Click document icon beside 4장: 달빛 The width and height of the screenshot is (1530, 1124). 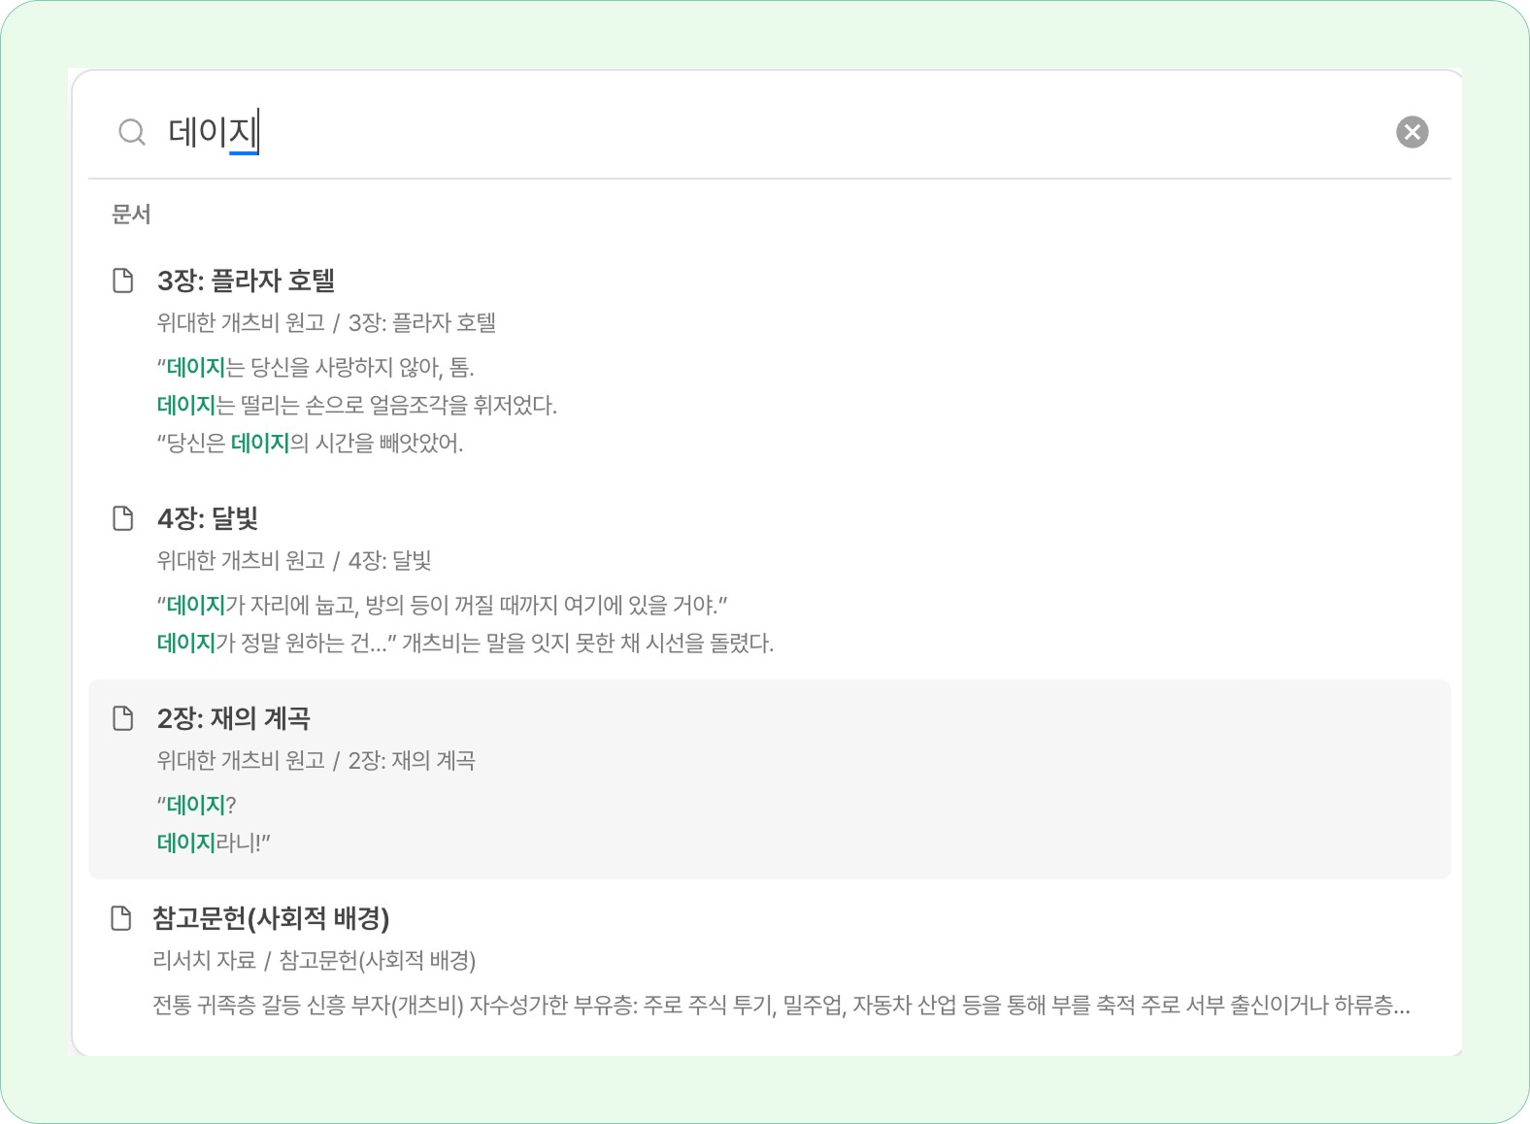123,518
